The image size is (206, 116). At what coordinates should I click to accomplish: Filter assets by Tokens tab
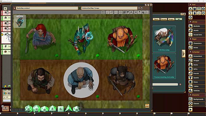[x=156, y=19]
